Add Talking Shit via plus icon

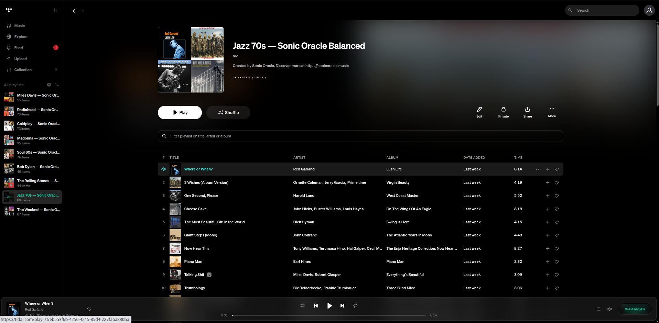pyautogui.click(x=548, y=275)
